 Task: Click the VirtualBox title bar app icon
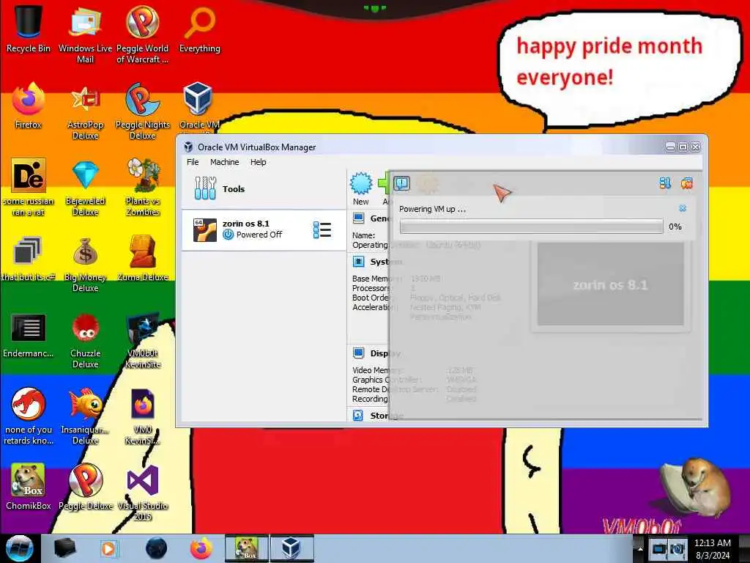click(x=188, y=147)
